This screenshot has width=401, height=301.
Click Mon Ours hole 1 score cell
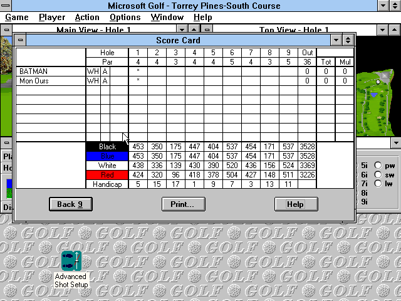pos(138,81)
